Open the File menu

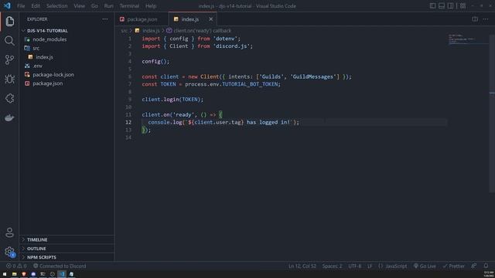tap(21, 5)
